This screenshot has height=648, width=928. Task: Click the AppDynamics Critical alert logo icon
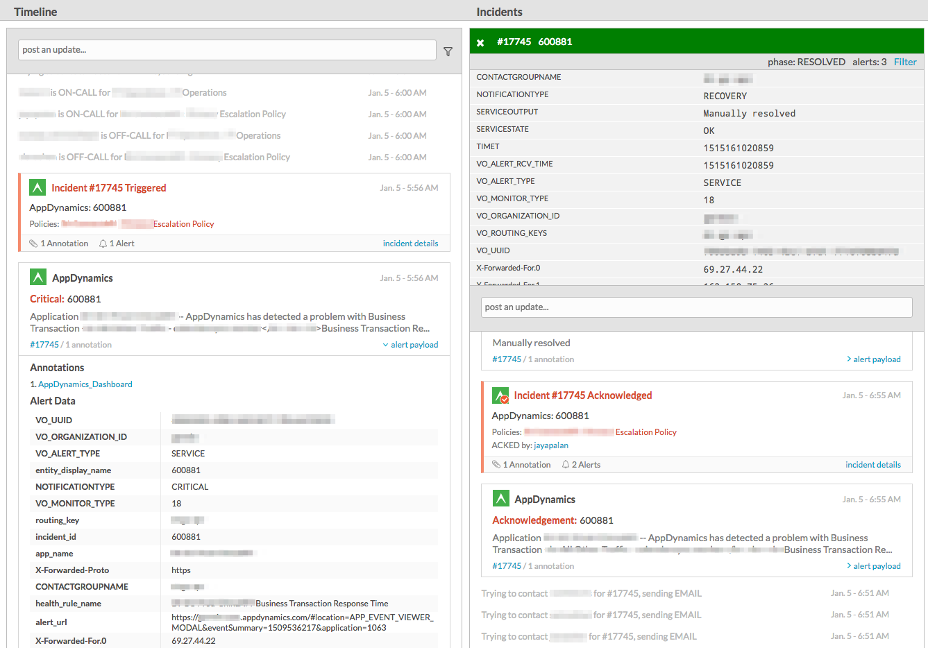[x=38, y=278]
